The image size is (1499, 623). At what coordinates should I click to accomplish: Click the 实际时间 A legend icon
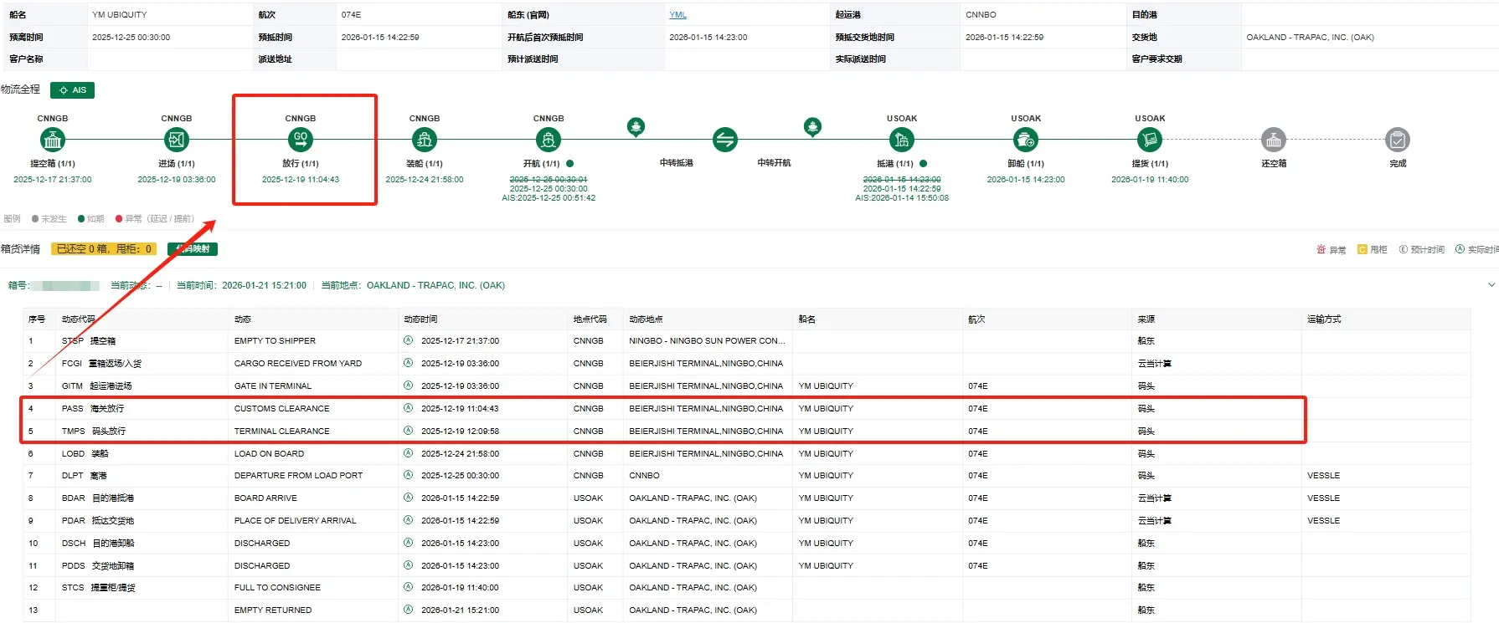tap(1460, 249)
